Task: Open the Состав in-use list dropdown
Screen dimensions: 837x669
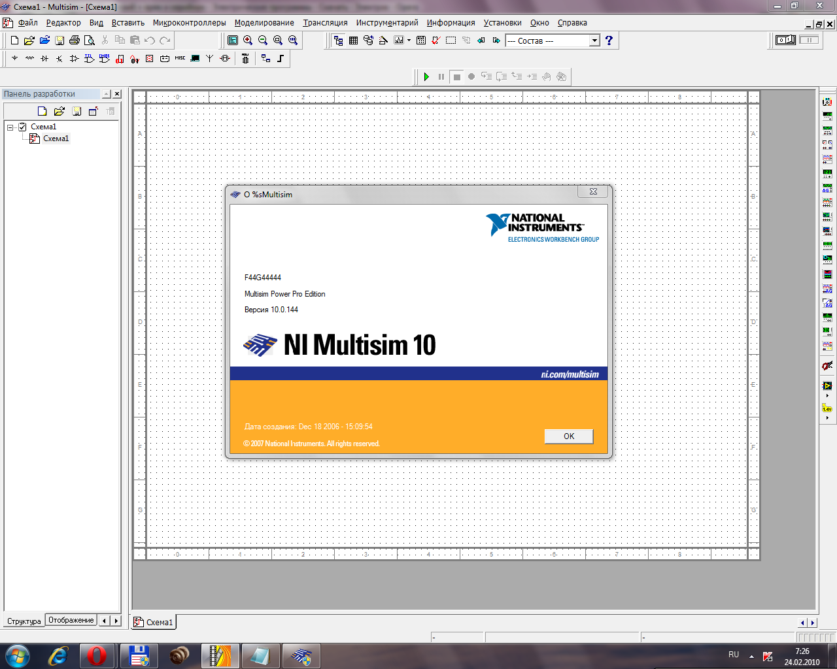Action: [594, 41]
